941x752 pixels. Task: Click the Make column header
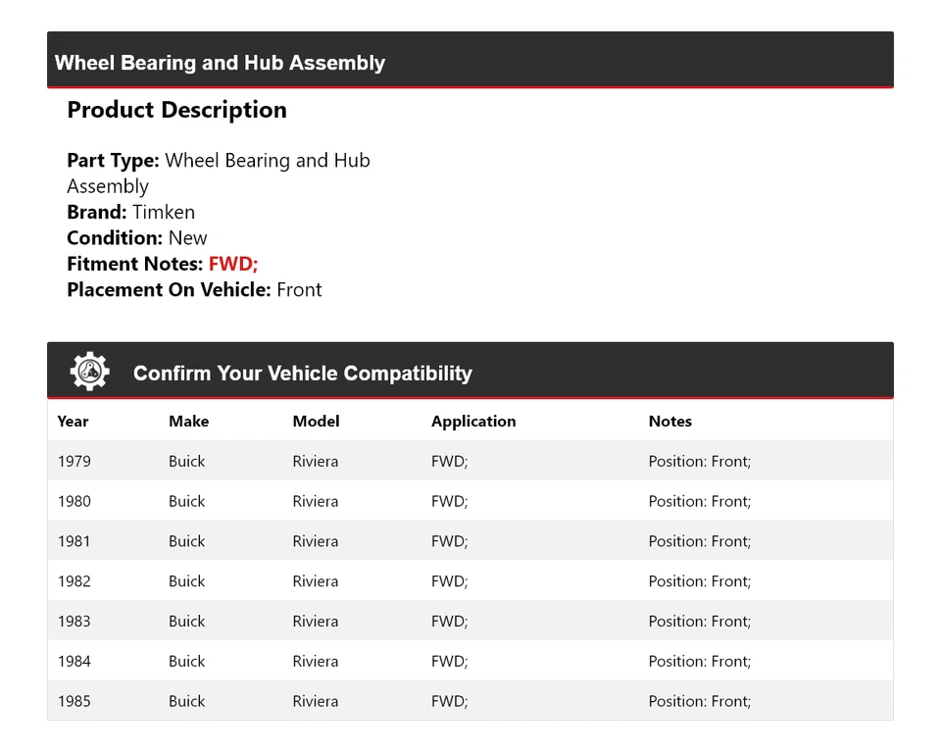coord(188,422)
